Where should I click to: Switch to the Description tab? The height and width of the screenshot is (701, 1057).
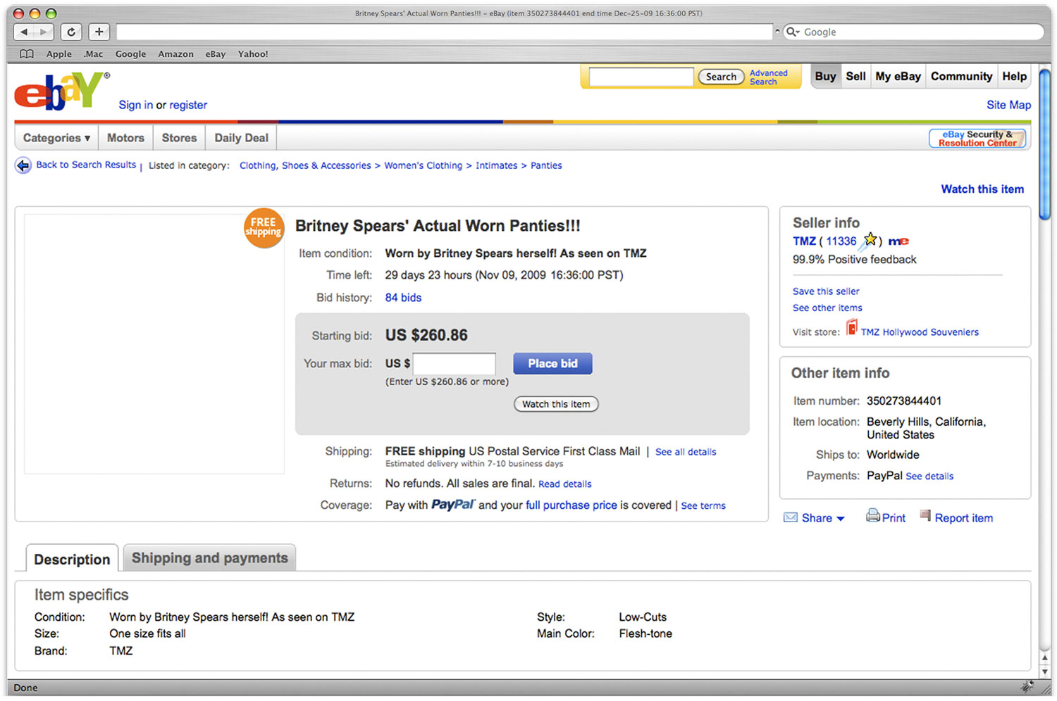point(72,560)
